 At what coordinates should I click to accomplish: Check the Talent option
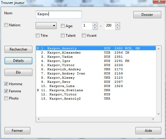tap(63, 36)
